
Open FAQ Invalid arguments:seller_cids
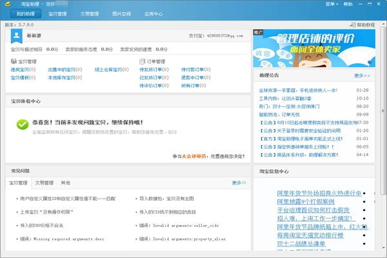[x=179, y=225]
